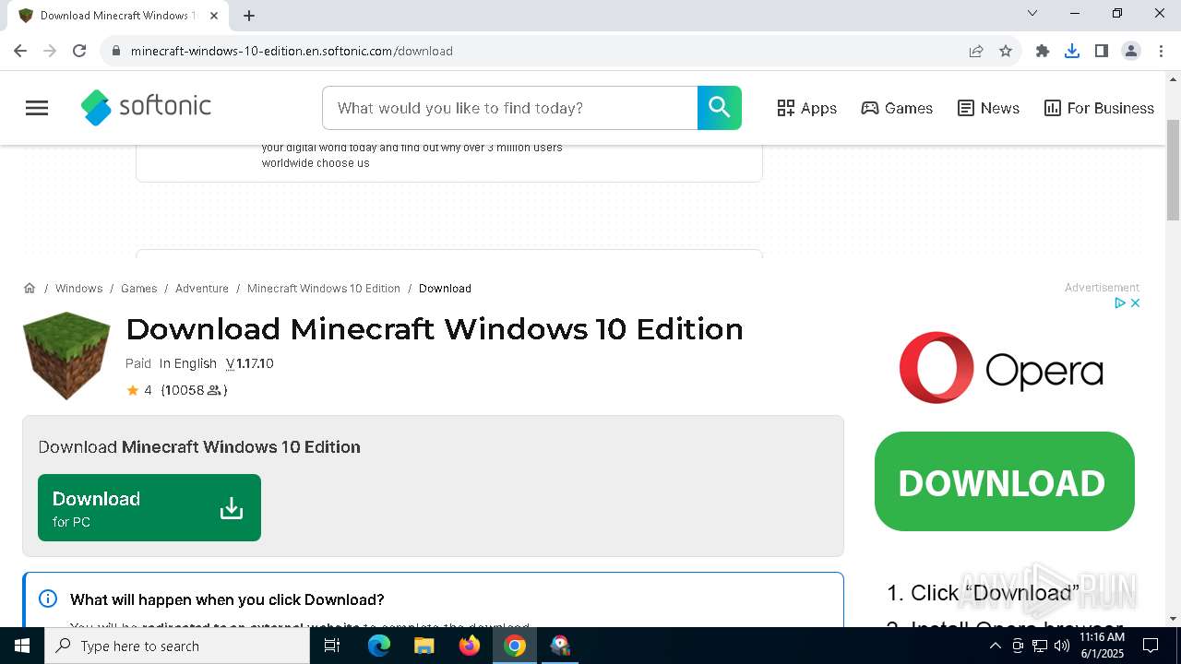
Task: Launch Firefox from taskbar
Action: (x=470, y=646)
